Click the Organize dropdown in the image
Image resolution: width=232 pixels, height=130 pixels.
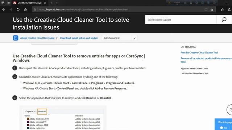[x=30, y=112]
